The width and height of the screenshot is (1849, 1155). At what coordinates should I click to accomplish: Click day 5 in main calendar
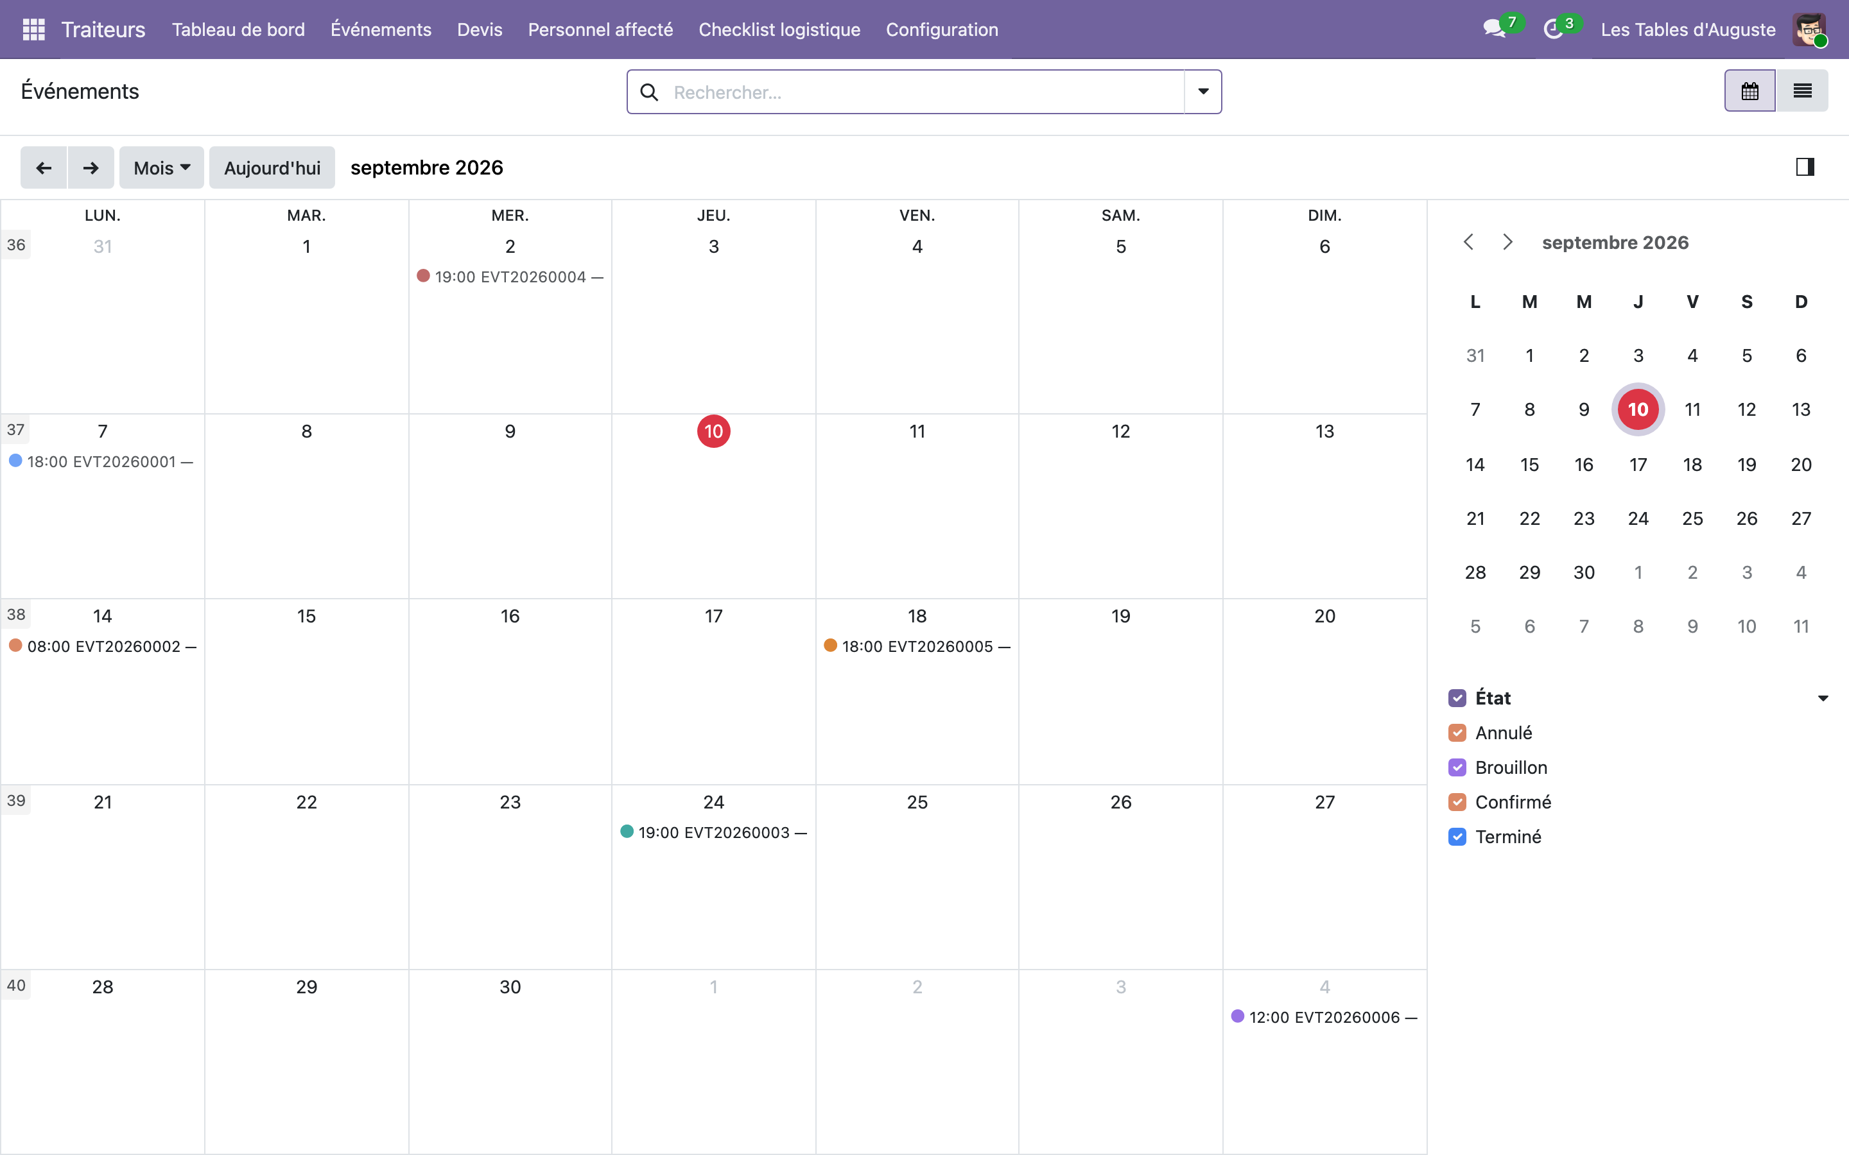point(1121,247)
